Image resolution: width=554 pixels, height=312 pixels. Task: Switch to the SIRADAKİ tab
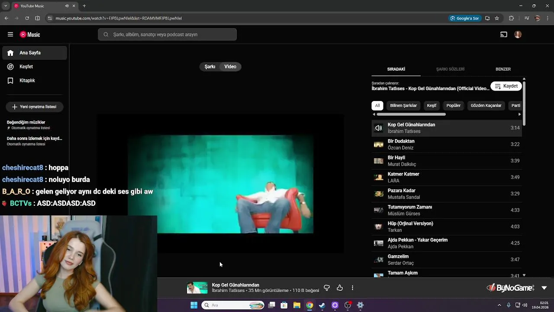coord(396,69)
